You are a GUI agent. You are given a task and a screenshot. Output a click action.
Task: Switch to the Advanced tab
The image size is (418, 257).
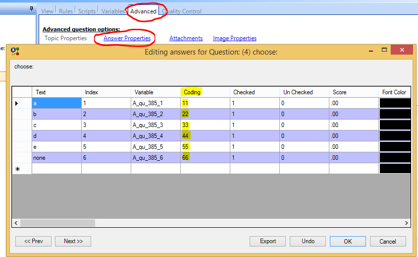coord(143,11)
